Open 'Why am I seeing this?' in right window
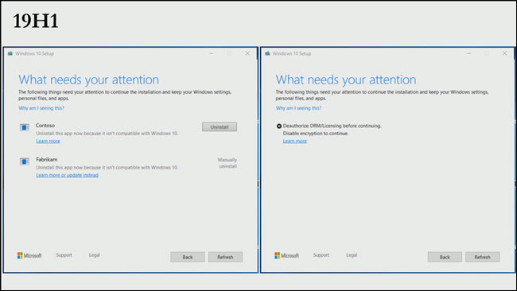The width and height of the screenshot is (517, 291). [298, 108]
